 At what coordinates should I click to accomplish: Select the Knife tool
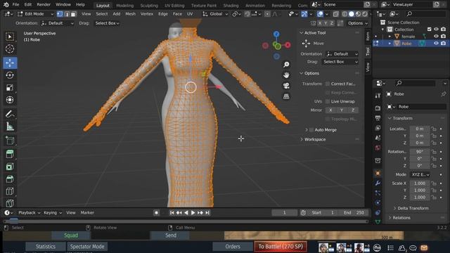pos(10,203)
